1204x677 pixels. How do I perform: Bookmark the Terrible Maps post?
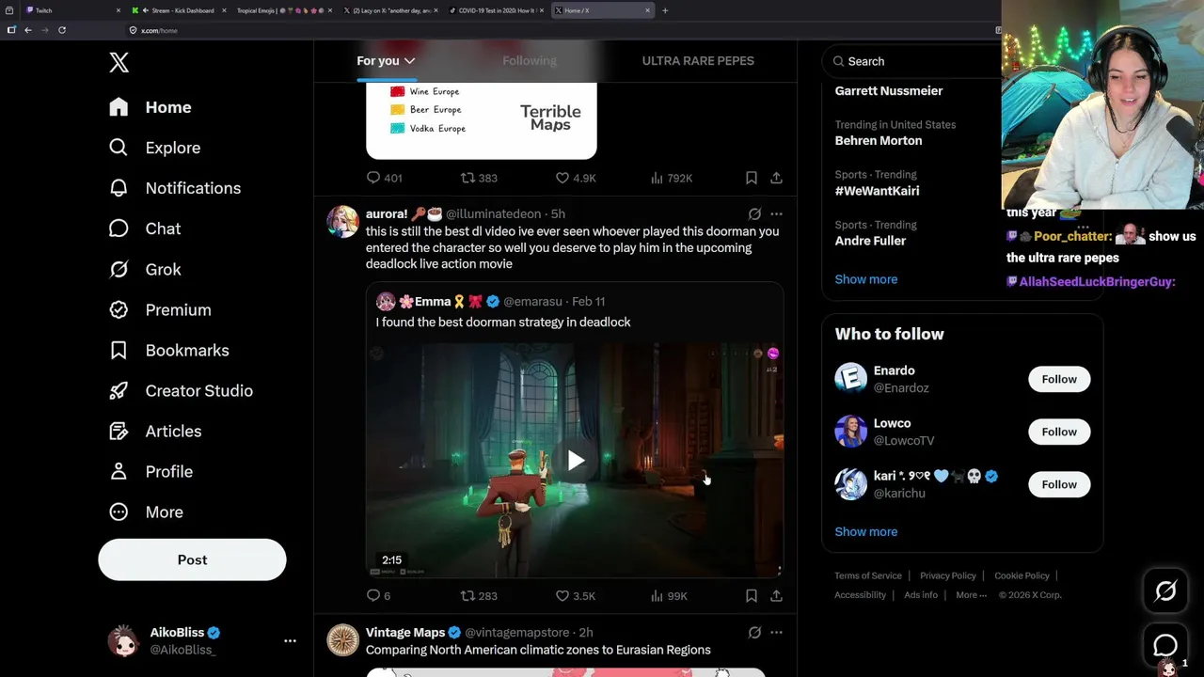[x=752, y=178]
